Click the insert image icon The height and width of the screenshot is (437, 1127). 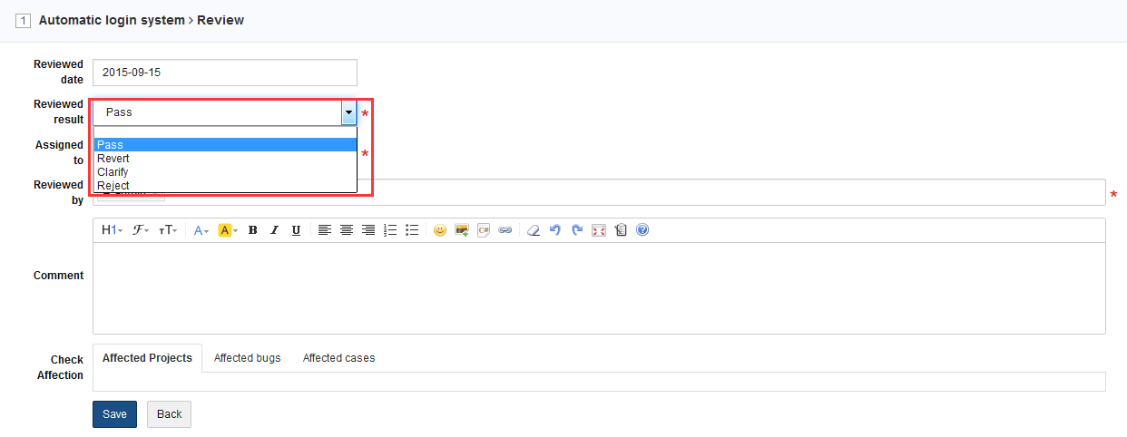coord(462,230)
